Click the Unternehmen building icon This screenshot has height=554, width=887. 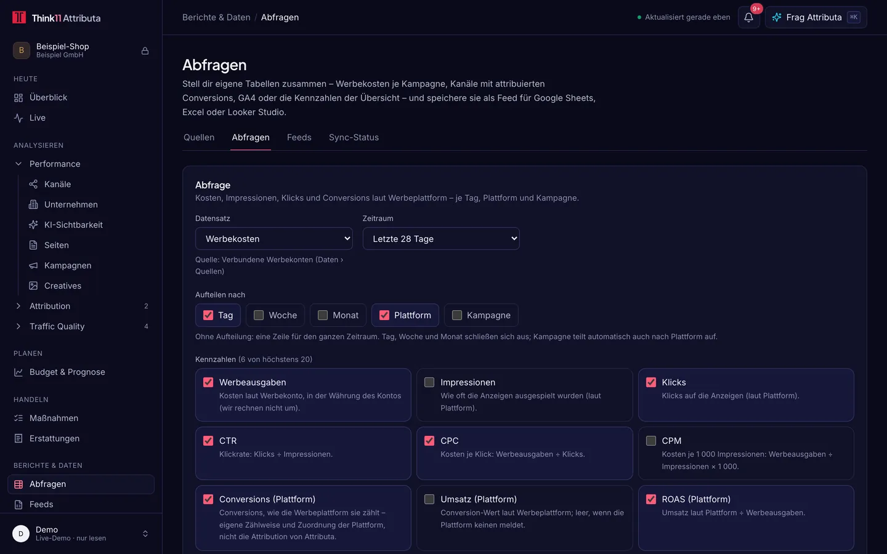click(33, 204)
